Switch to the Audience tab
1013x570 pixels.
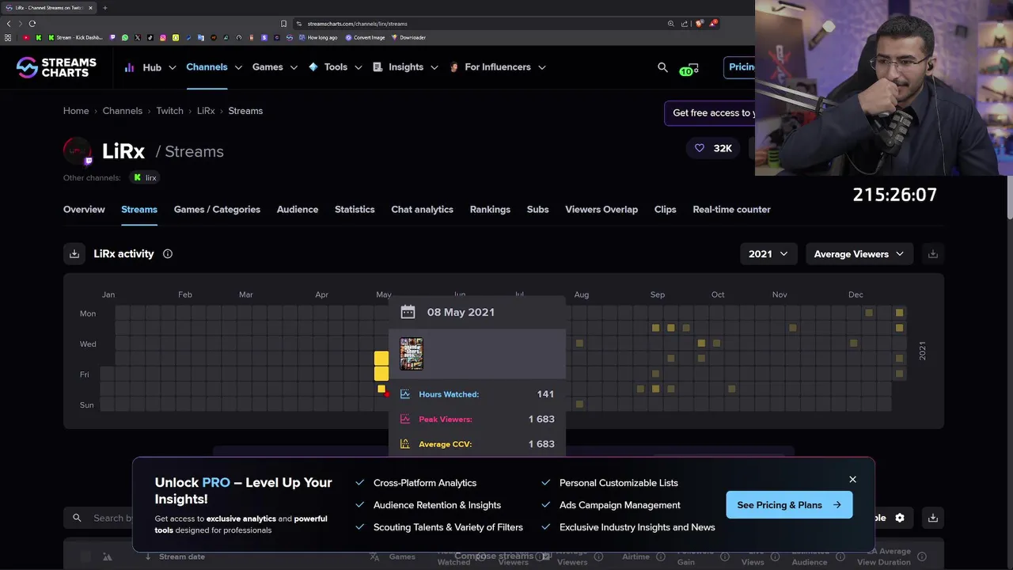coord(298,210)
